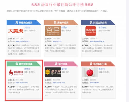Click the 分类: 影视娱乐 label under 荔枝FM

[104, 72]
